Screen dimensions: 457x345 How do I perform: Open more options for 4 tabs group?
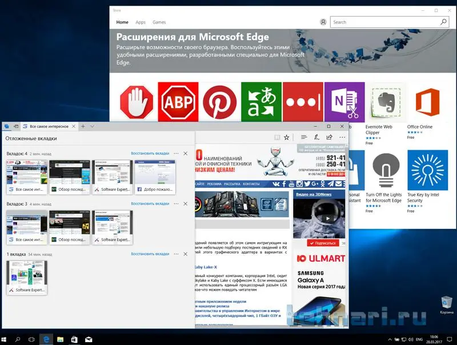[x=176, y=154]
